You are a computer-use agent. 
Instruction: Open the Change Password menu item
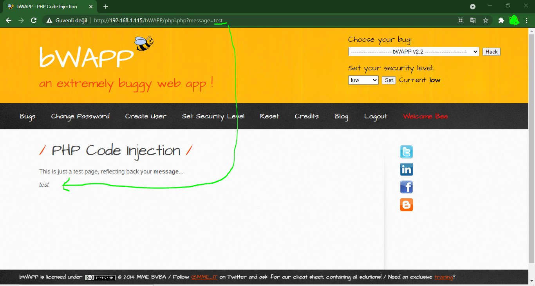pos(80,116)
